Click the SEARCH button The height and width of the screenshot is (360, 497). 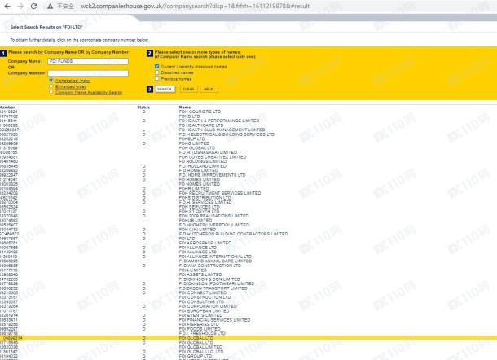pyautogui.click(x=165, y=89)
